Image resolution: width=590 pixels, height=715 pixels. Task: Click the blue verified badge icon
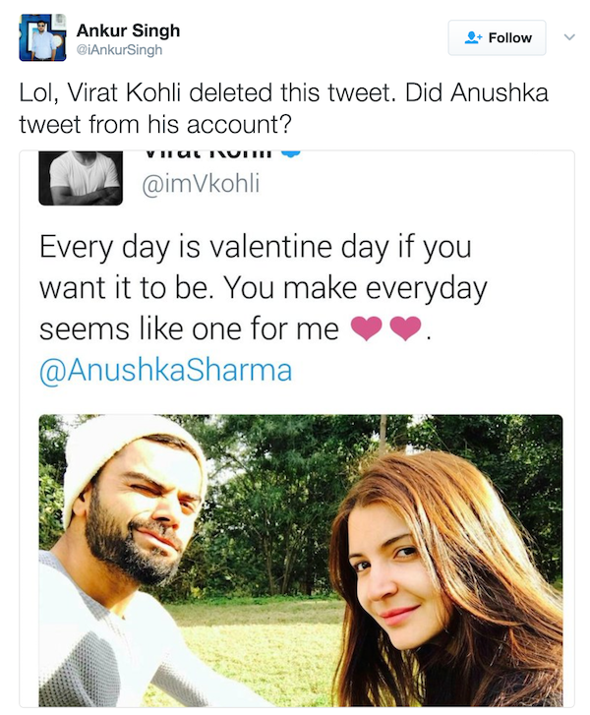(x=292, y=154)
